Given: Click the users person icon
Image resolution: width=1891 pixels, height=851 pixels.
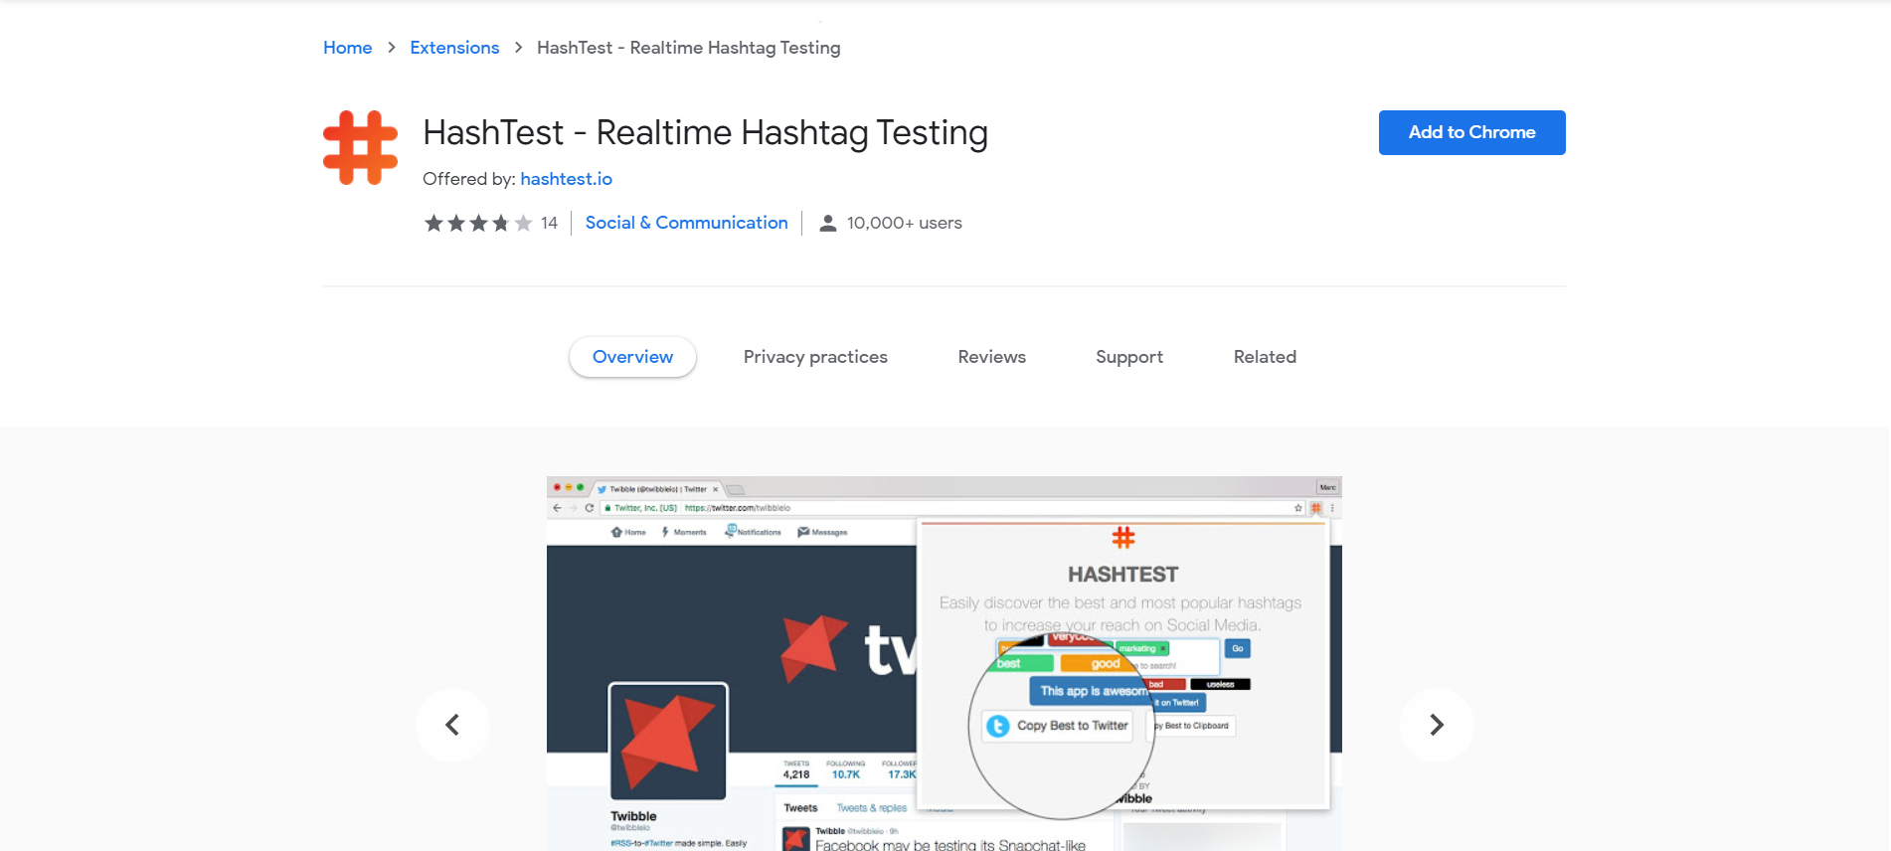Looking at the screenshot, I should pyautogui.click(x=827, y=223).
